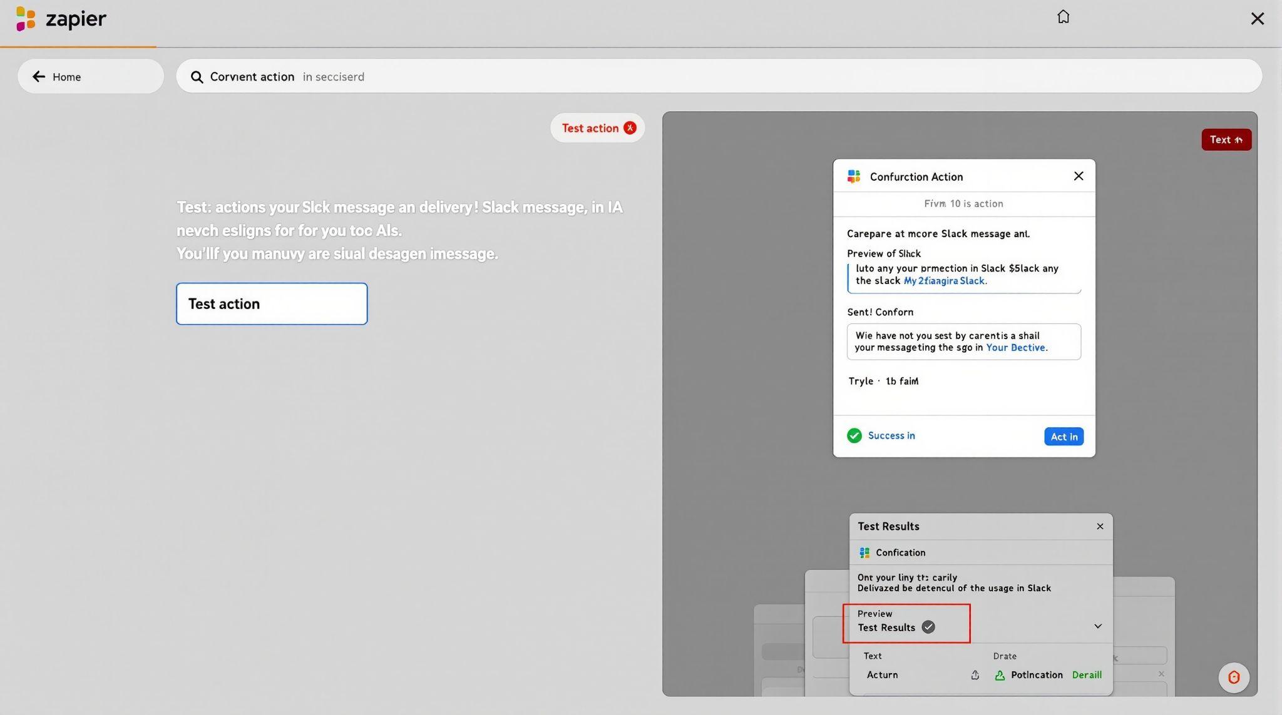Image resolution: width=1282 pixels, height=715 pixels.
Task: Click the green Success checkmark icon
Action: click(854, 435)
